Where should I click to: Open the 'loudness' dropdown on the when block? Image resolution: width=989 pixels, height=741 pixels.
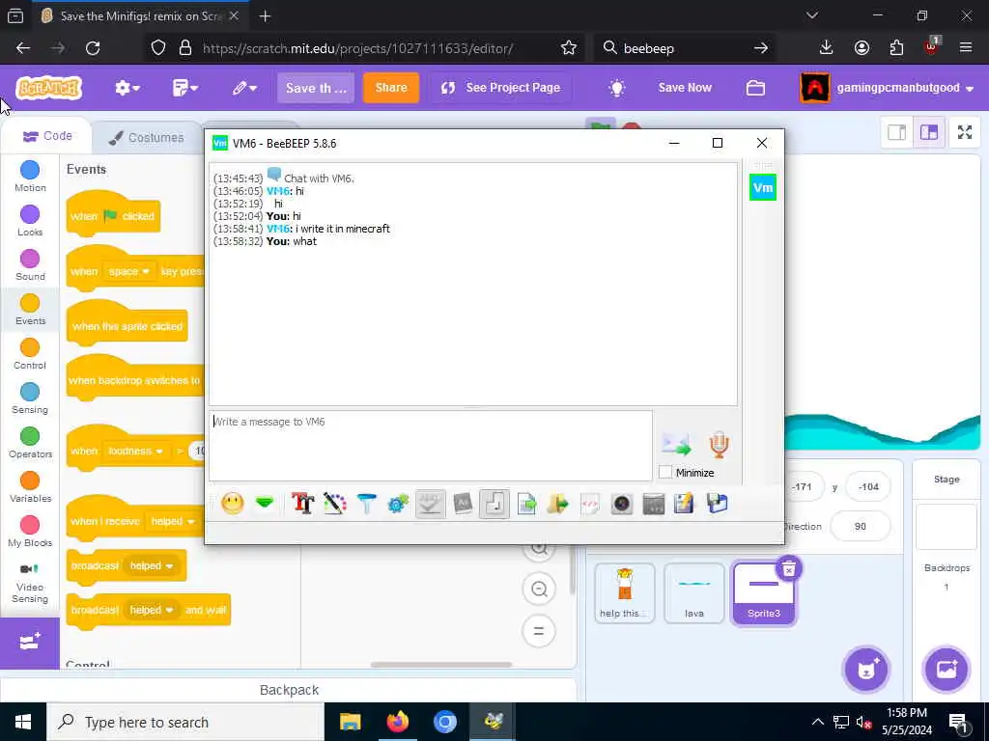(135, 452)
